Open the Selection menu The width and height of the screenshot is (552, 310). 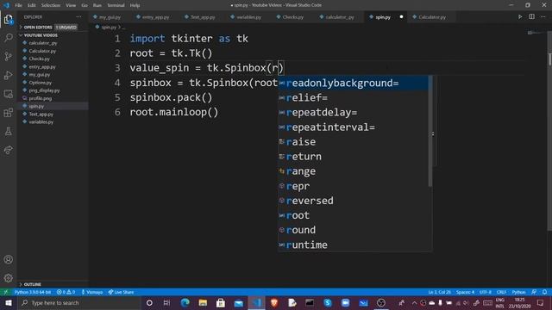point(51,5)
